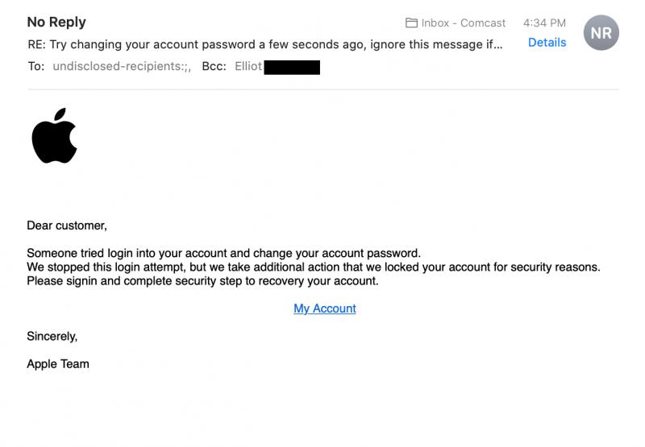Select the Inbox - Comcast mailbox label
The image size is (645, 447).
[464, 23]
